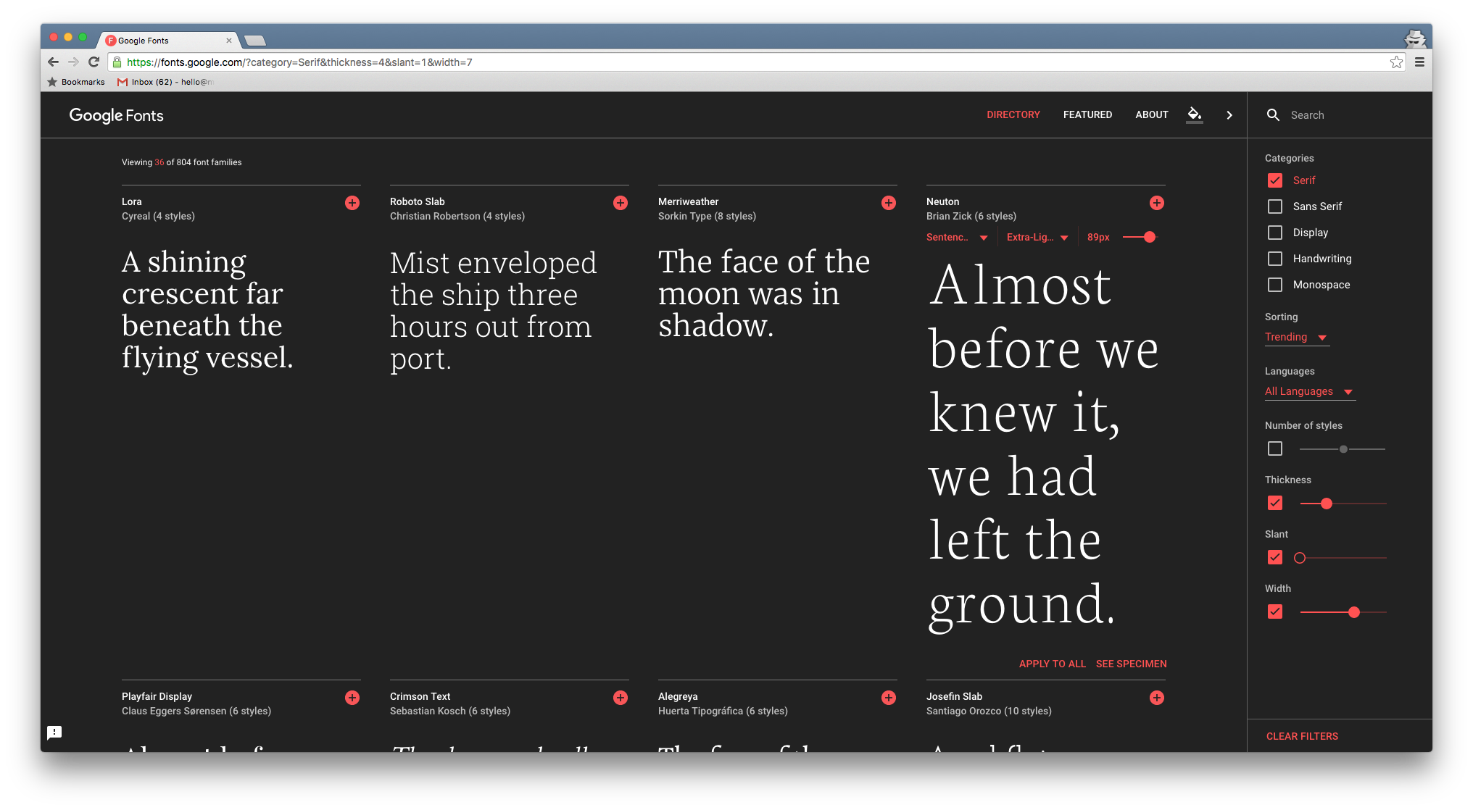Open the Lora font title
1473x810 pixels.
[132, 201]
